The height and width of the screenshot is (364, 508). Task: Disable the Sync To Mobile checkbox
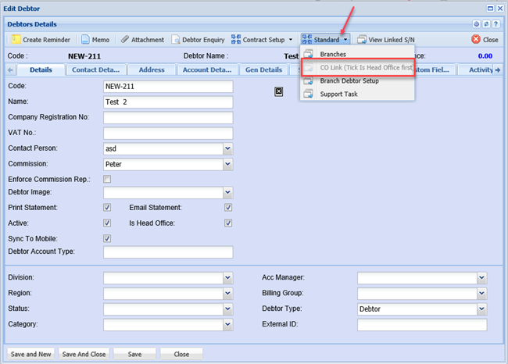click(x=107, y=237)
